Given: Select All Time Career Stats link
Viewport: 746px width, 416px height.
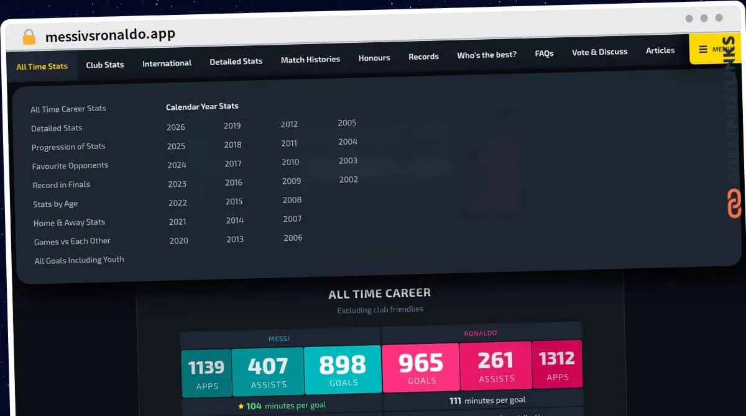Looking at the screenshot, I should 68,109.
